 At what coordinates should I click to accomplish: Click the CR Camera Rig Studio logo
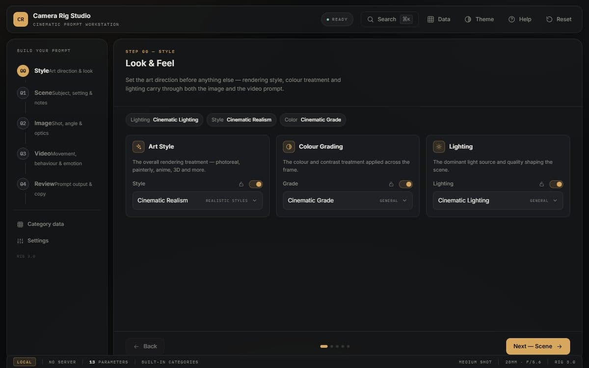(x=21, y=19)
